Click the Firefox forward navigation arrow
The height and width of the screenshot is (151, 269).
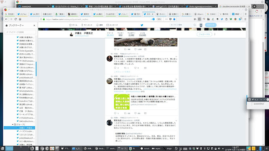click(11, 19)
